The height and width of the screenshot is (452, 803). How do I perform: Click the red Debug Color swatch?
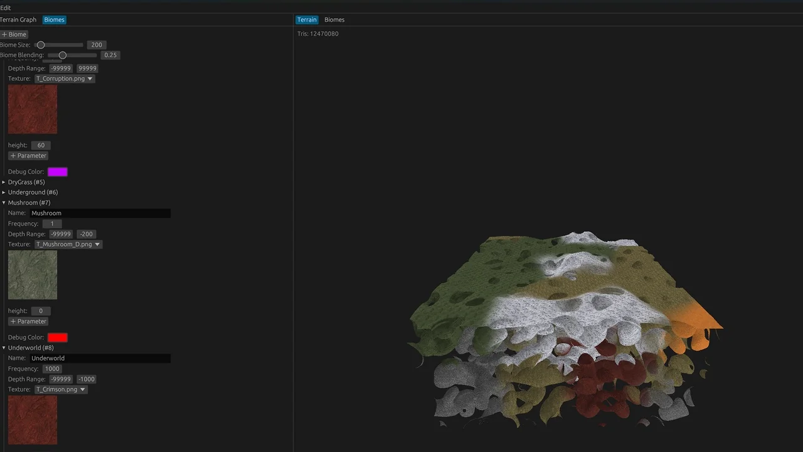click(x=57, y=338)
